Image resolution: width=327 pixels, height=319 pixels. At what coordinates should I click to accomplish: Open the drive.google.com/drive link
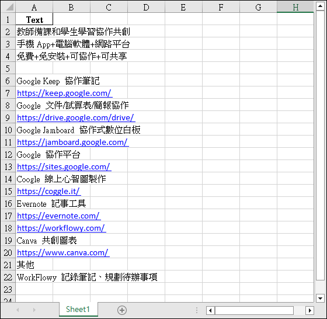point(76,117)
